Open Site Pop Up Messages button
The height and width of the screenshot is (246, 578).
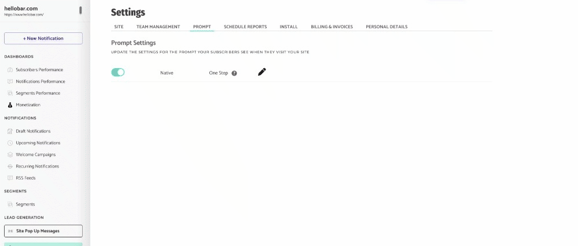coord(43,231)
